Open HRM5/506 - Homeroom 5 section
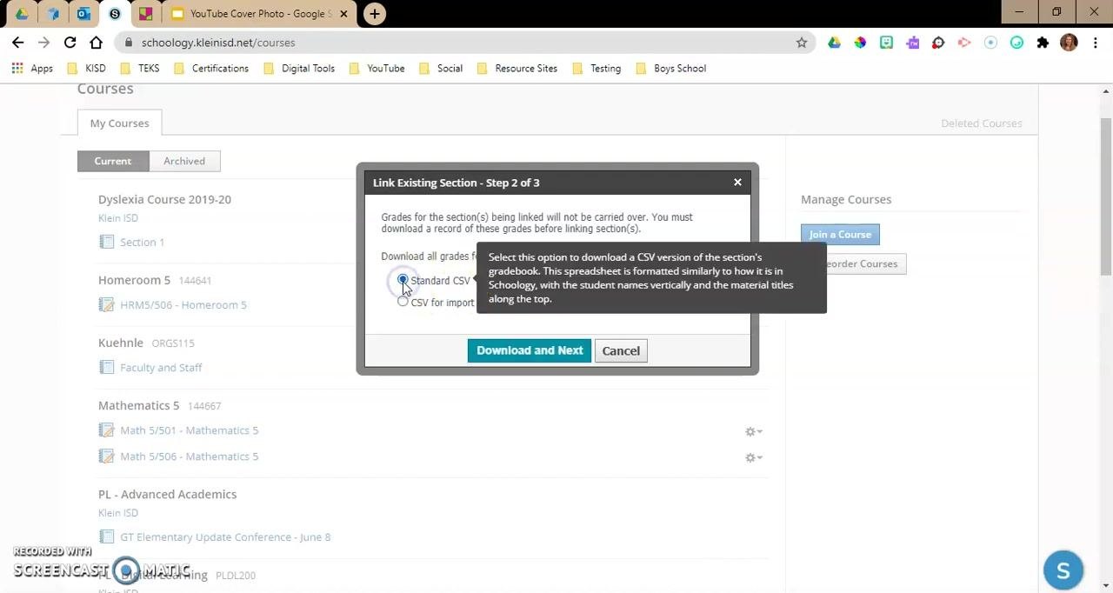 pos(183,304)
